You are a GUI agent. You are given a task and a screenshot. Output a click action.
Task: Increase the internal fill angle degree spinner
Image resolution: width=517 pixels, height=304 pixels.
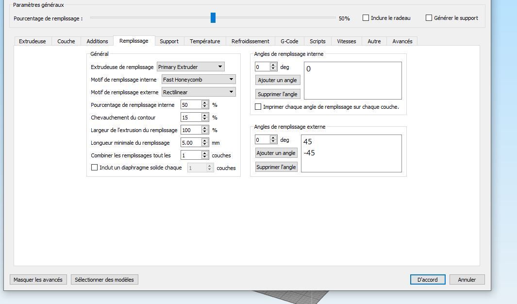273,65
